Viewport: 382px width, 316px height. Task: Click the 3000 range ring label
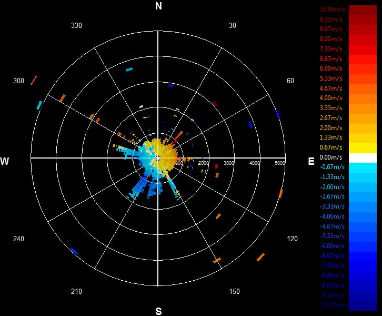tap(229, 163)
